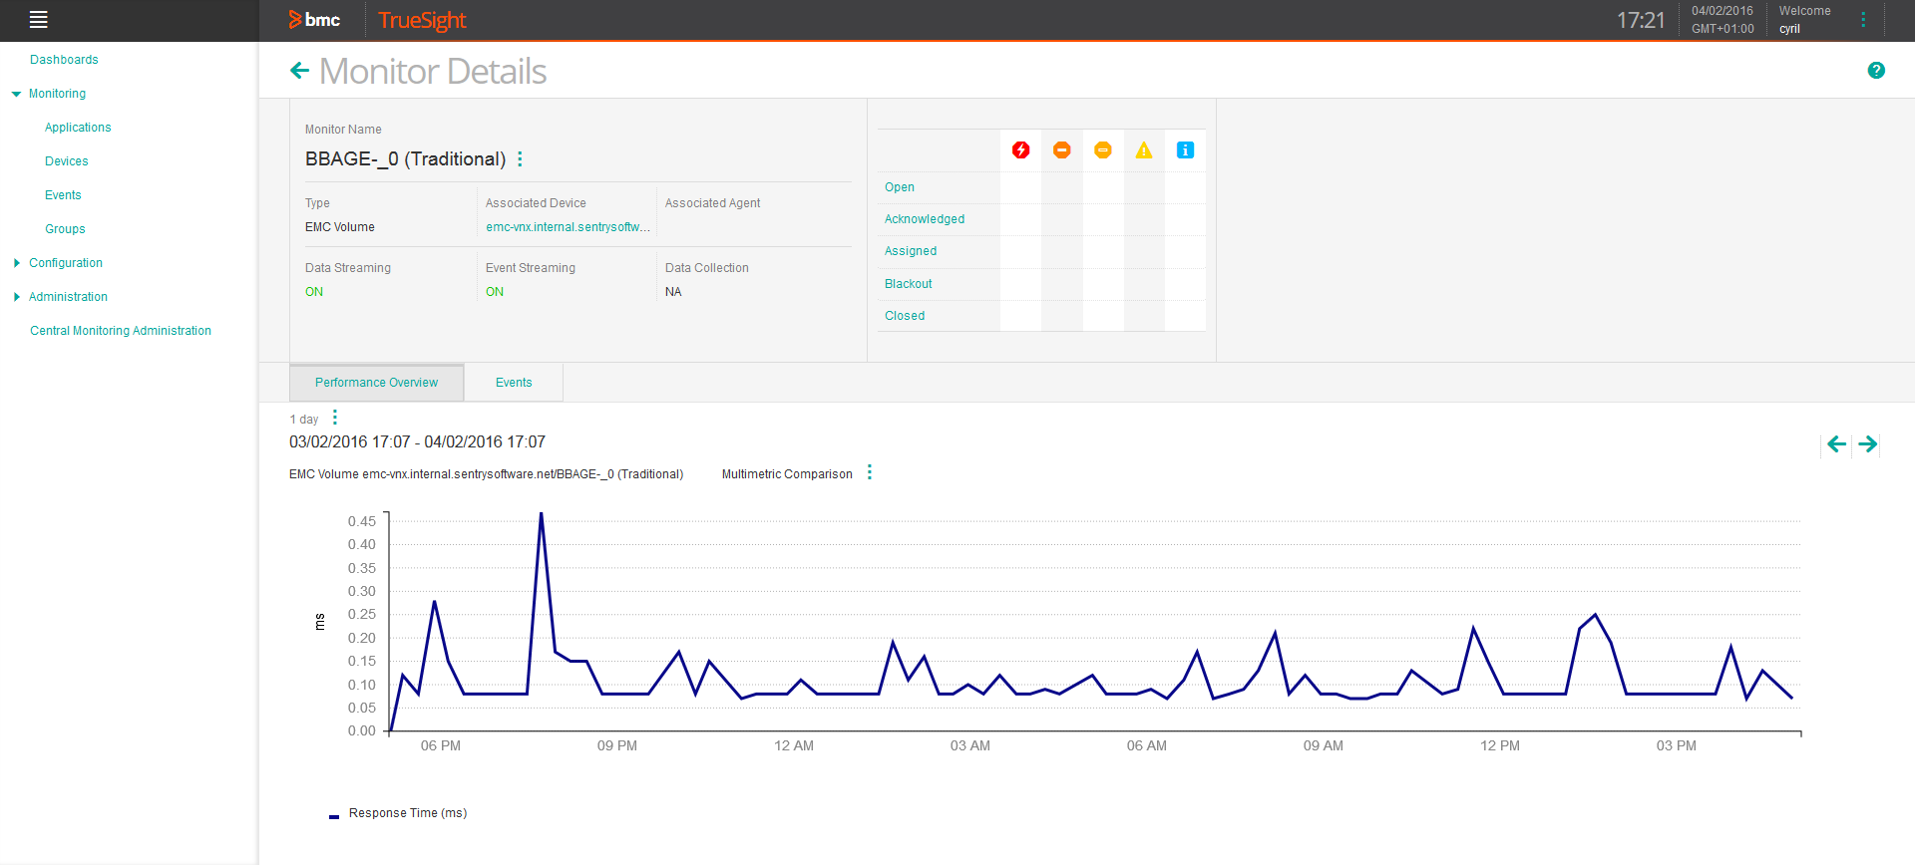Click the 17:21 clock in header
The height and width of the screenshot is (865, 1915).
1641,20
